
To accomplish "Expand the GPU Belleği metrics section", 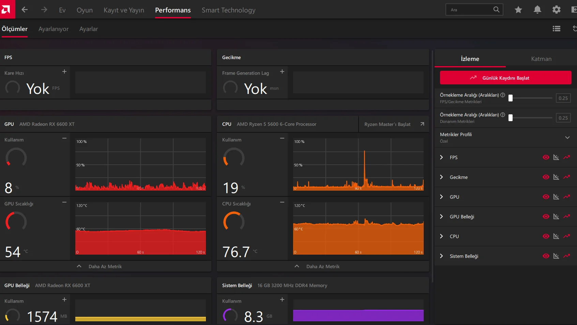I will tap(442, 216).
